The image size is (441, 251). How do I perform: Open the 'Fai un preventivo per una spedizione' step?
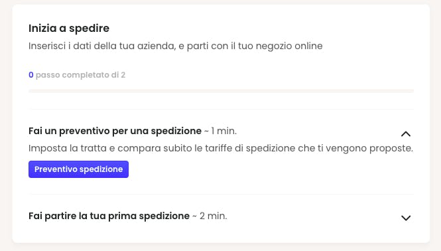coord(115,131)
